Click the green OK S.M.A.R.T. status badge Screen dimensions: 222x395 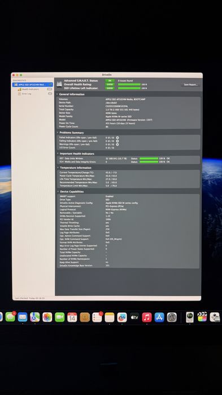tap(110, 80)
